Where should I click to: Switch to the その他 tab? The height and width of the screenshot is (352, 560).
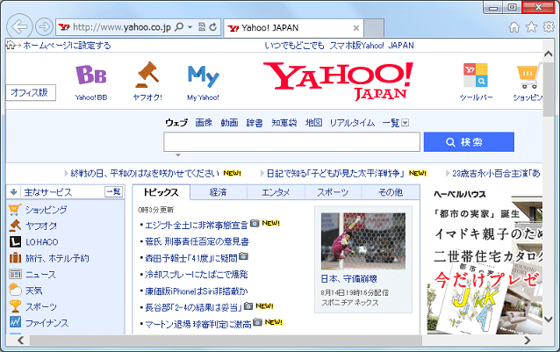[391, 192]
